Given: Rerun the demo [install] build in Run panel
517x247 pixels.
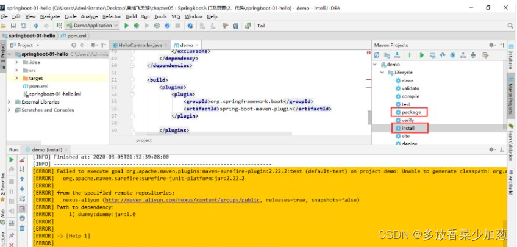Looking at the screenshot, I should [12, 160].
